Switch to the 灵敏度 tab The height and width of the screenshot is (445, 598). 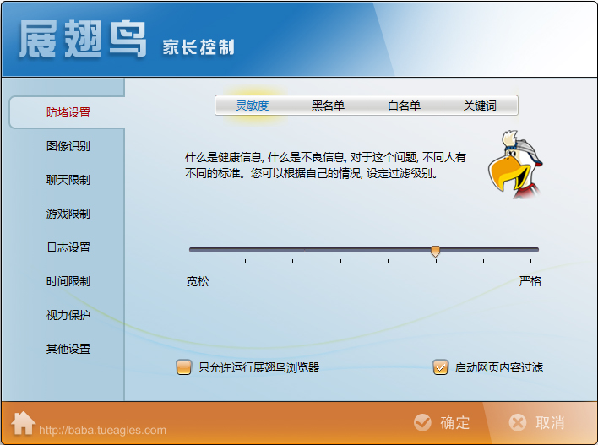point(253,106)
